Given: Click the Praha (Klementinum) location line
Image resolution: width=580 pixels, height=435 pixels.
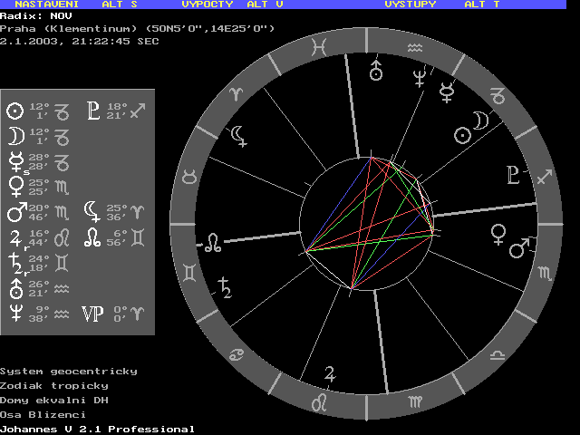Looking at the screenshot, I should click(136, 28).
